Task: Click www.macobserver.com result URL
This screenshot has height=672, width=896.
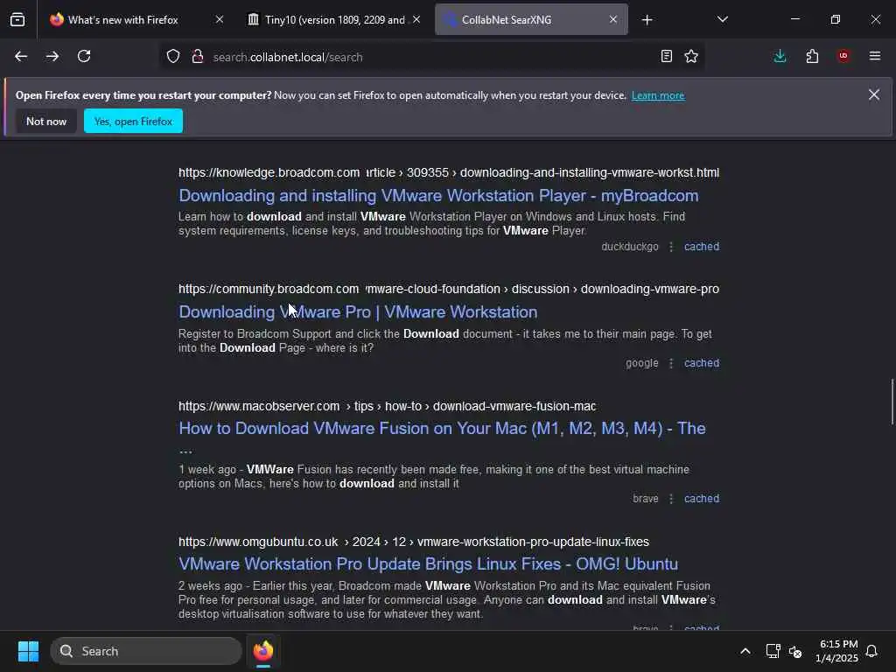Action: point(387,406)
